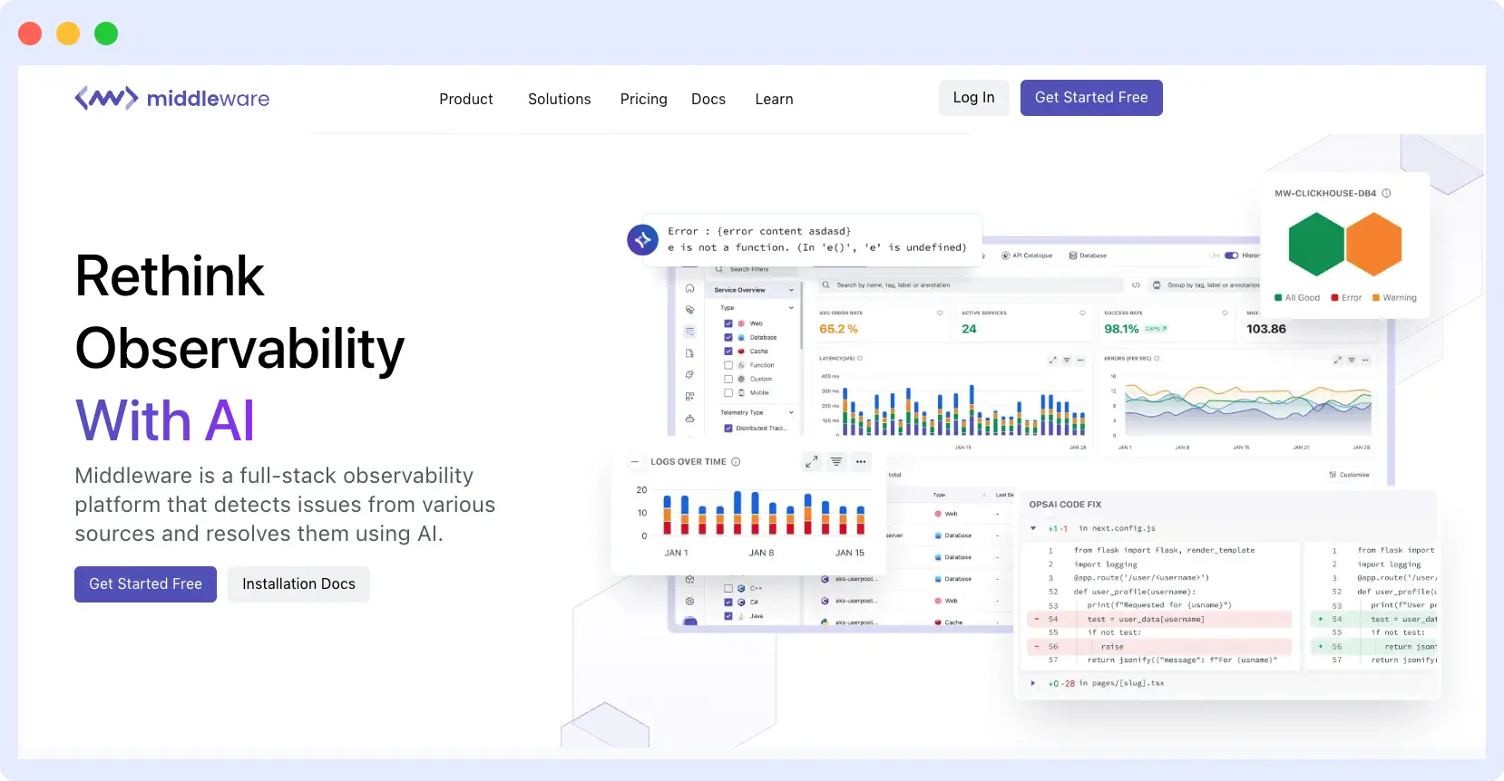Screen dimensions: 1504x781
Task: Check the C++ language checkbox
Action: (x=728, y=588)
